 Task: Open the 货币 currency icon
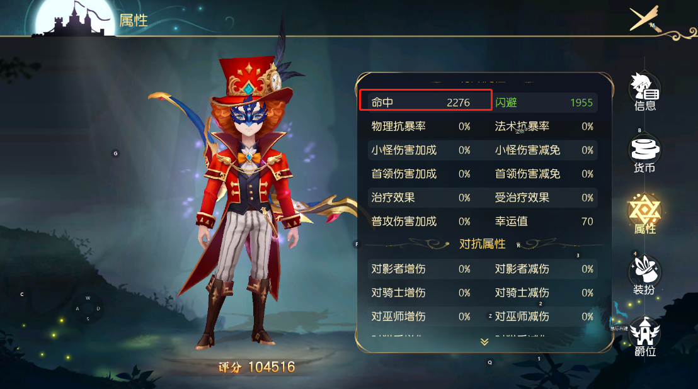pyautogui.click(x=644, y=154)
